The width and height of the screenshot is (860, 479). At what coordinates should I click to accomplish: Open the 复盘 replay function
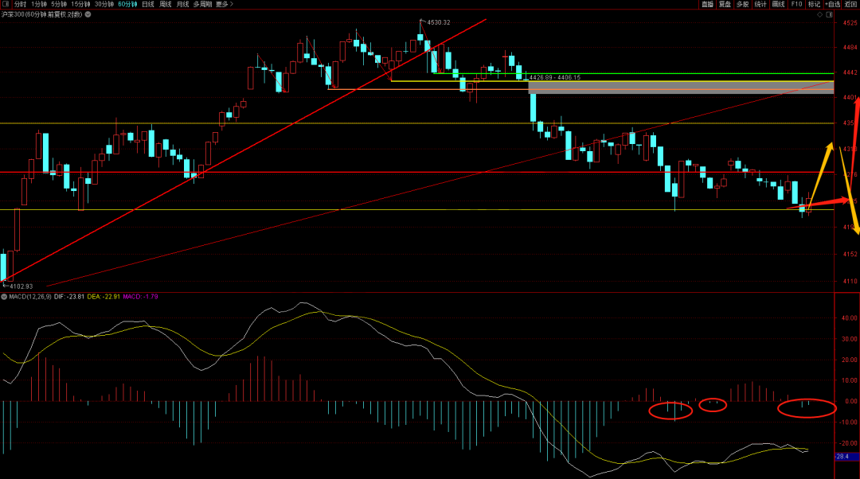coord(725,4)
